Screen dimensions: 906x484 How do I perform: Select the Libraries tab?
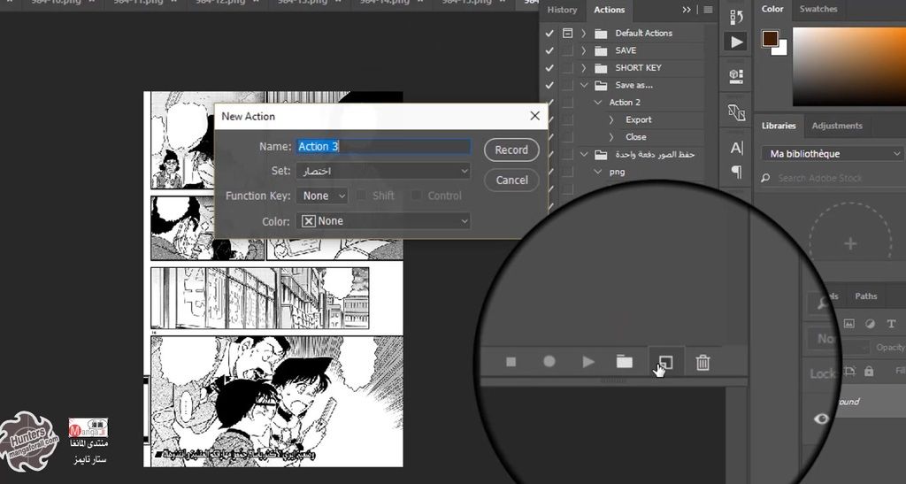pos(779,126)
